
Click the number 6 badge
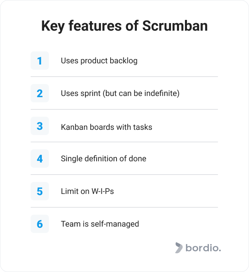pos(40,223)
